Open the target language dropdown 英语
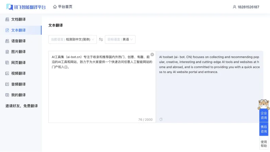Viewport: 270px width, 152px height. pyautogui.click(x=120, y=40)
